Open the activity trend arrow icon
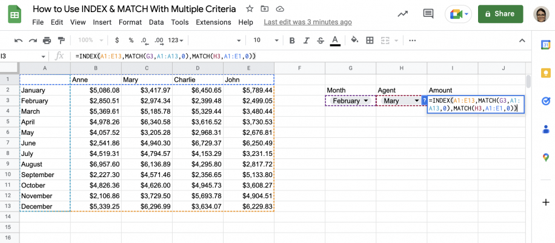The width and height of the screenshot is (555, 243). point(402,14)
